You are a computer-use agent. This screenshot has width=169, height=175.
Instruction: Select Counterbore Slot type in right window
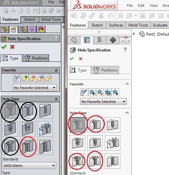[78, 161]
